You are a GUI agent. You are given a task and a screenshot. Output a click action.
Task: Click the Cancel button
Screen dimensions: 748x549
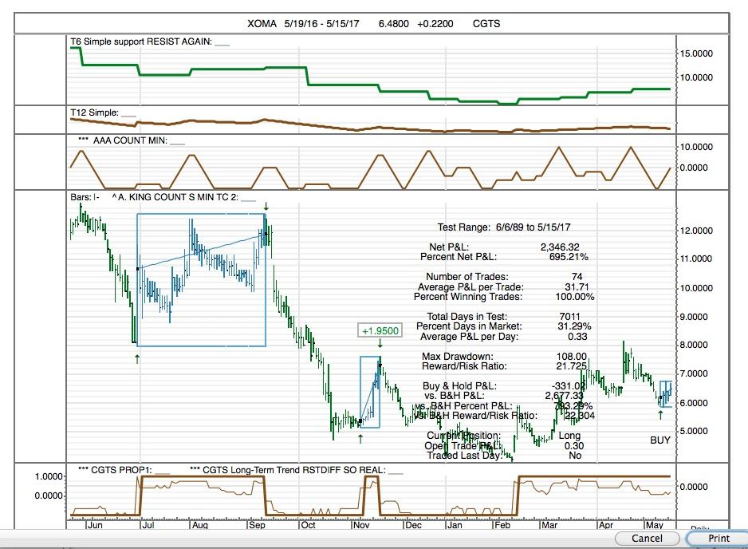pyautogui.click(x=647, y=539)
